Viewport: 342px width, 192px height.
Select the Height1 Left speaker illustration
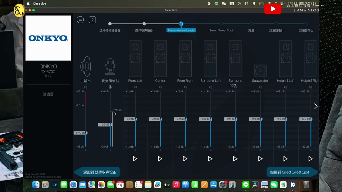tap(286, 59)
